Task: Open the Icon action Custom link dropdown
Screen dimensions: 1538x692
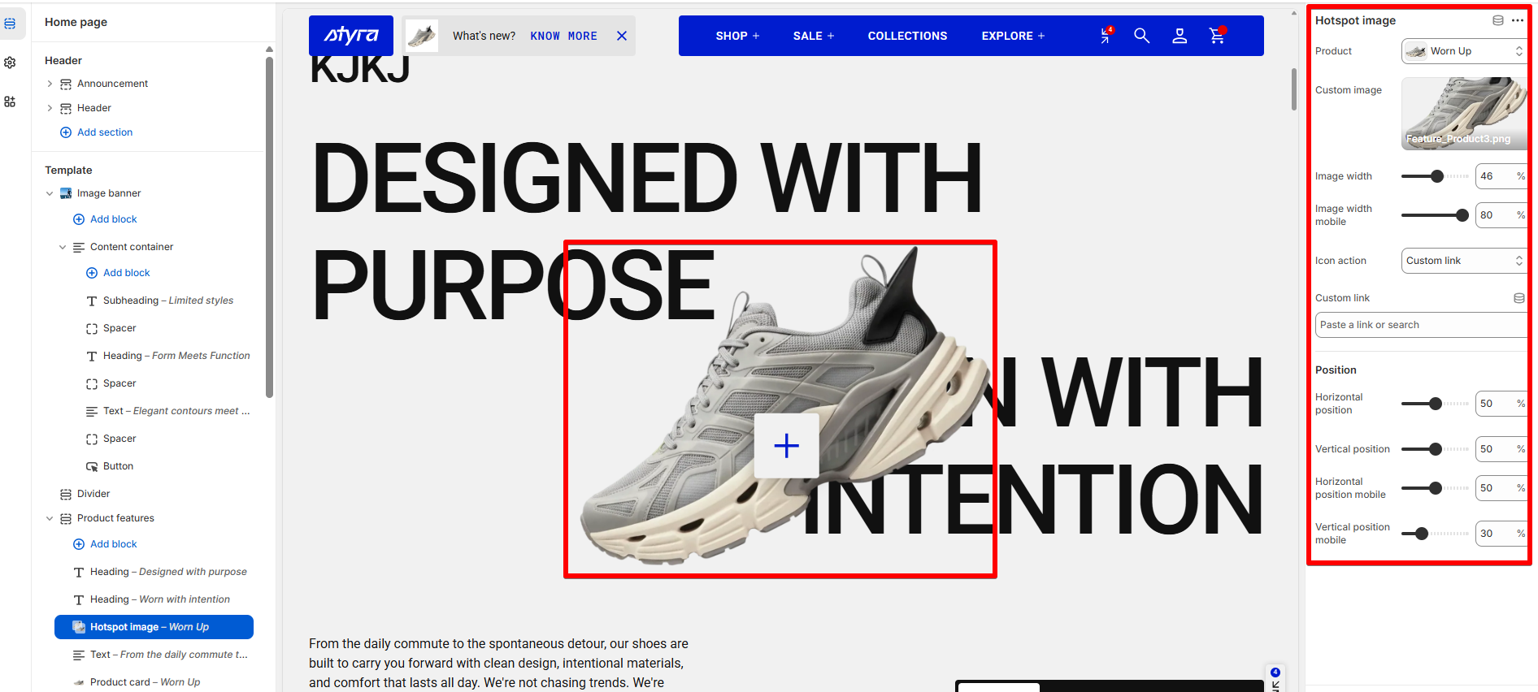Action: pyautogui.click(x=1464, y=261)
